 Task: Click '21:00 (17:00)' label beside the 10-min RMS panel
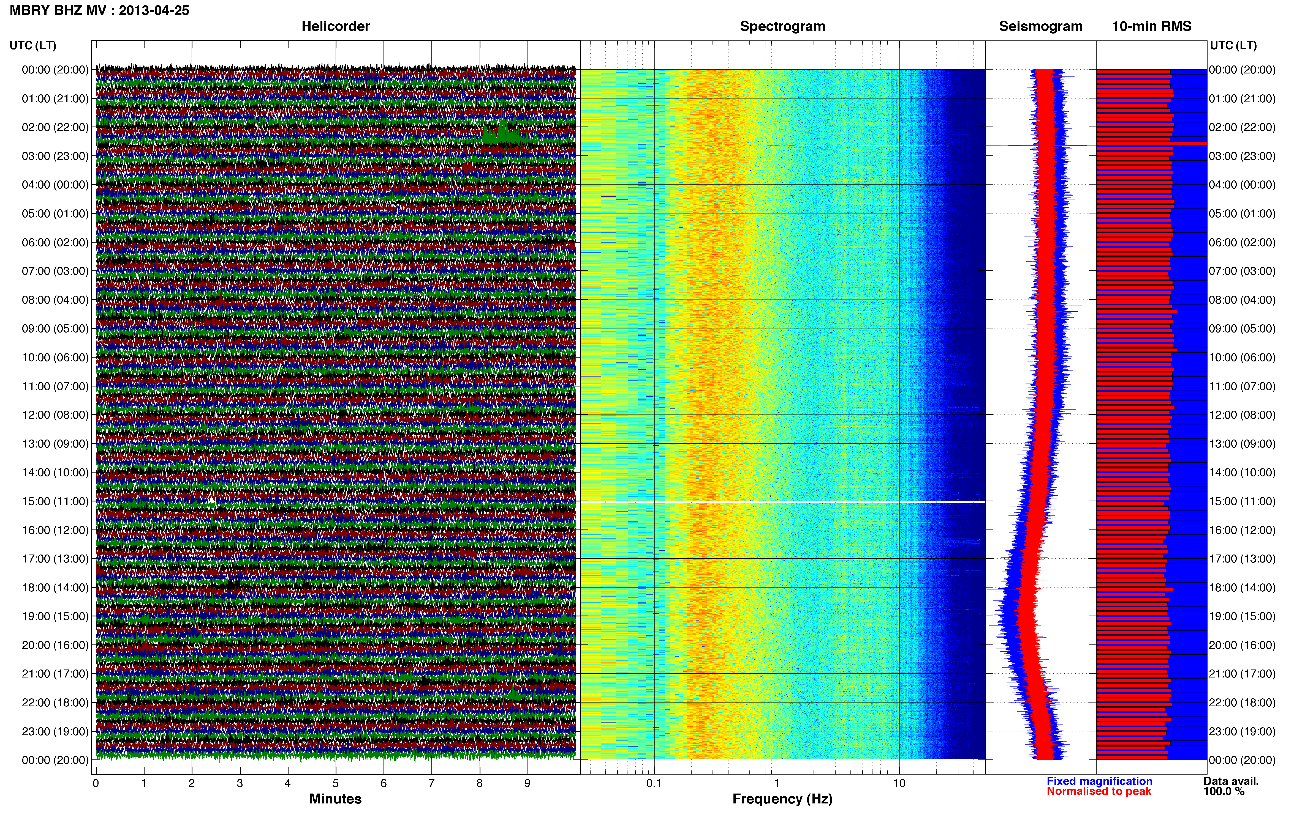[x=1243, y=674]
